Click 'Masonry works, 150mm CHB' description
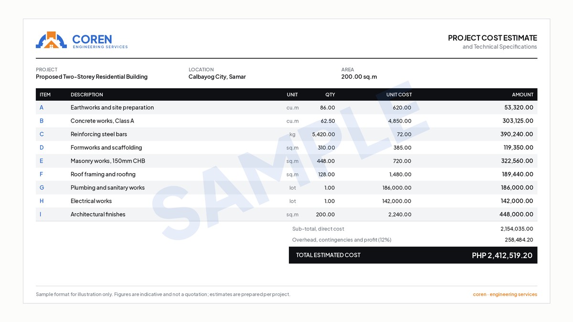 108,161
